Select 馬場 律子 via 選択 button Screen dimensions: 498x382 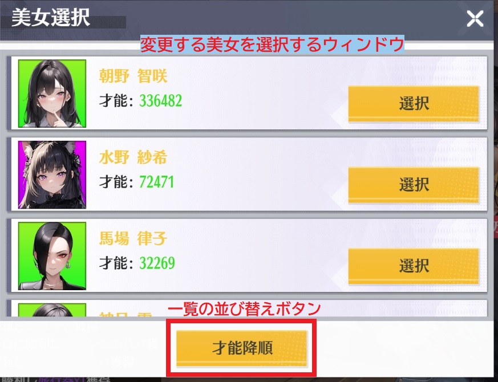tap(414, 266)
